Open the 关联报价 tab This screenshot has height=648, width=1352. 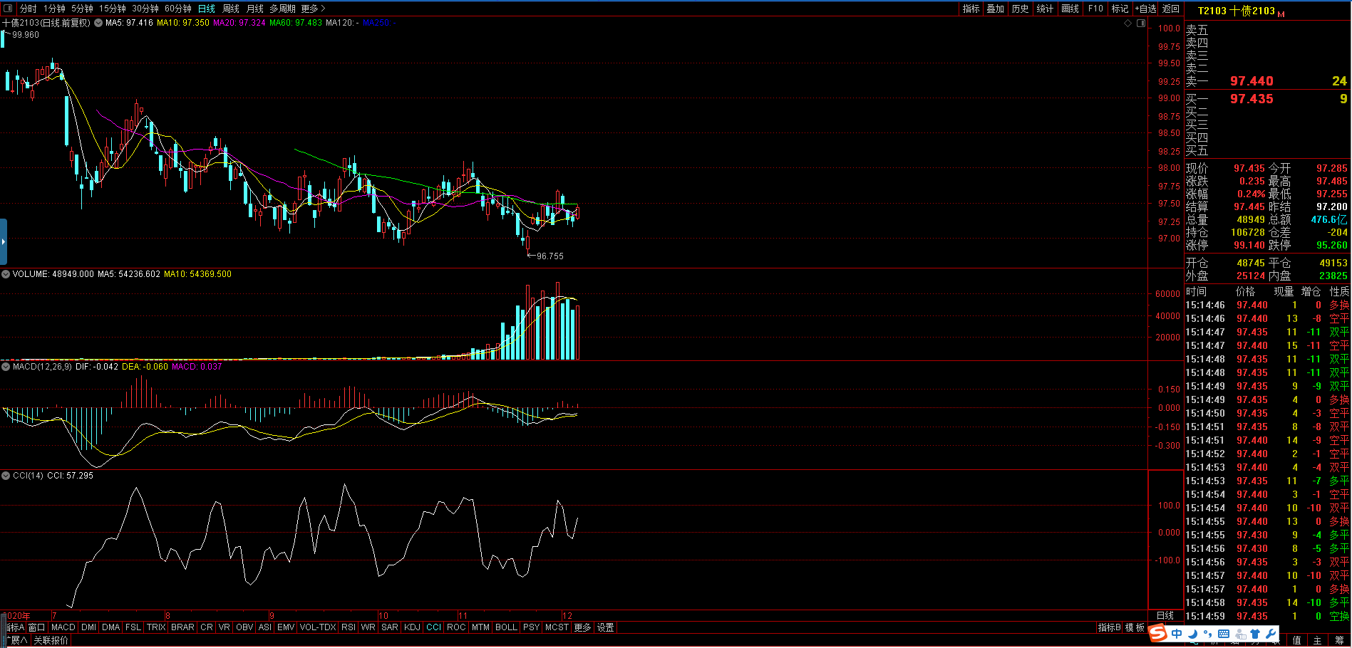click(51, 640)
